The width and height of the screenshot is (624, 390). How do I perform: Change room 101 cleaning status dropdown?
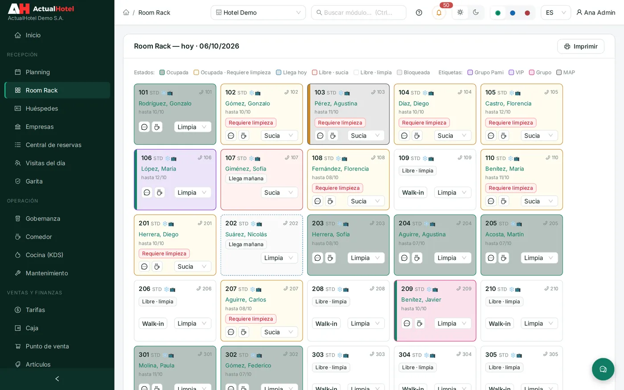(193, 127)
